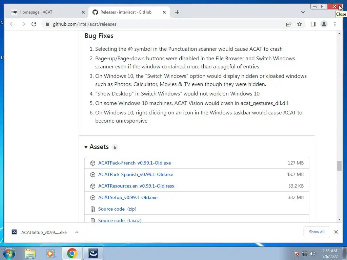The width and height of the screenshot is (347, 260).
Task: Launch Windows Media Player from taskbar
Action: (51, 253)
